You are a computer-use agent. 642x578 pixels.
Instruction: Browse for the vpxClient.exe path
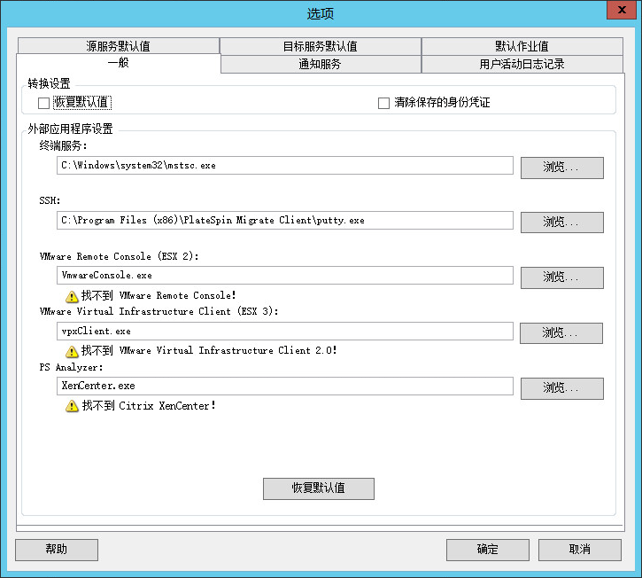[561, 333]
